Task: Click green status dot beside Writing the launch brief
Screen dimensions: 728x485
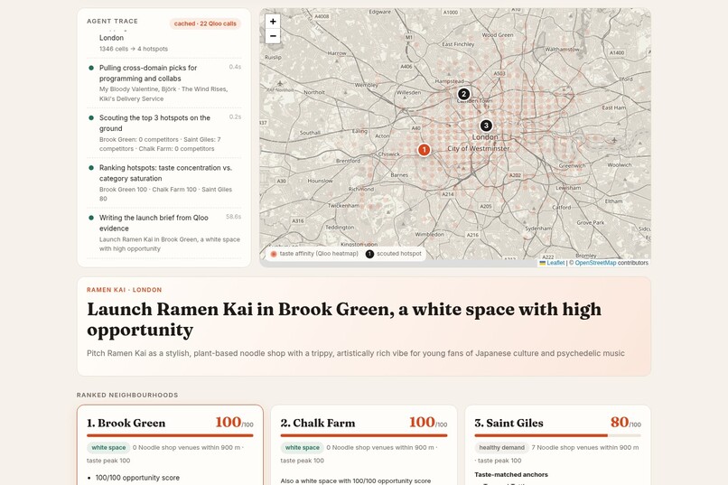Action: point(91,218)
